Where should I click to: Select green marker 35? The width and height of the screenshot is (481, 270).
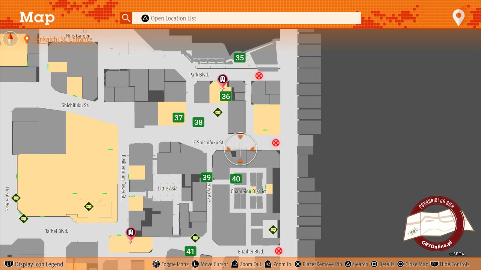pos(240,58)
